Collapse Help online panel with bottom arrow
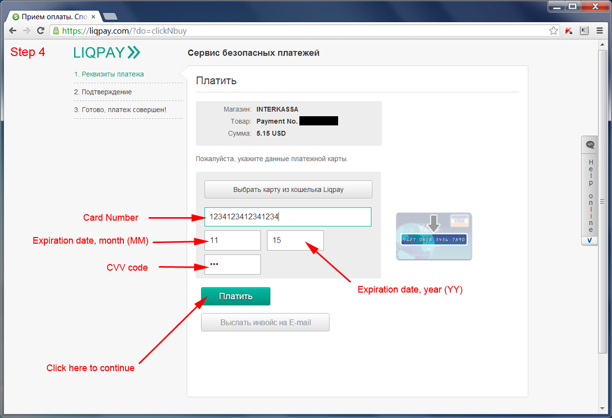 click(590, 240)
